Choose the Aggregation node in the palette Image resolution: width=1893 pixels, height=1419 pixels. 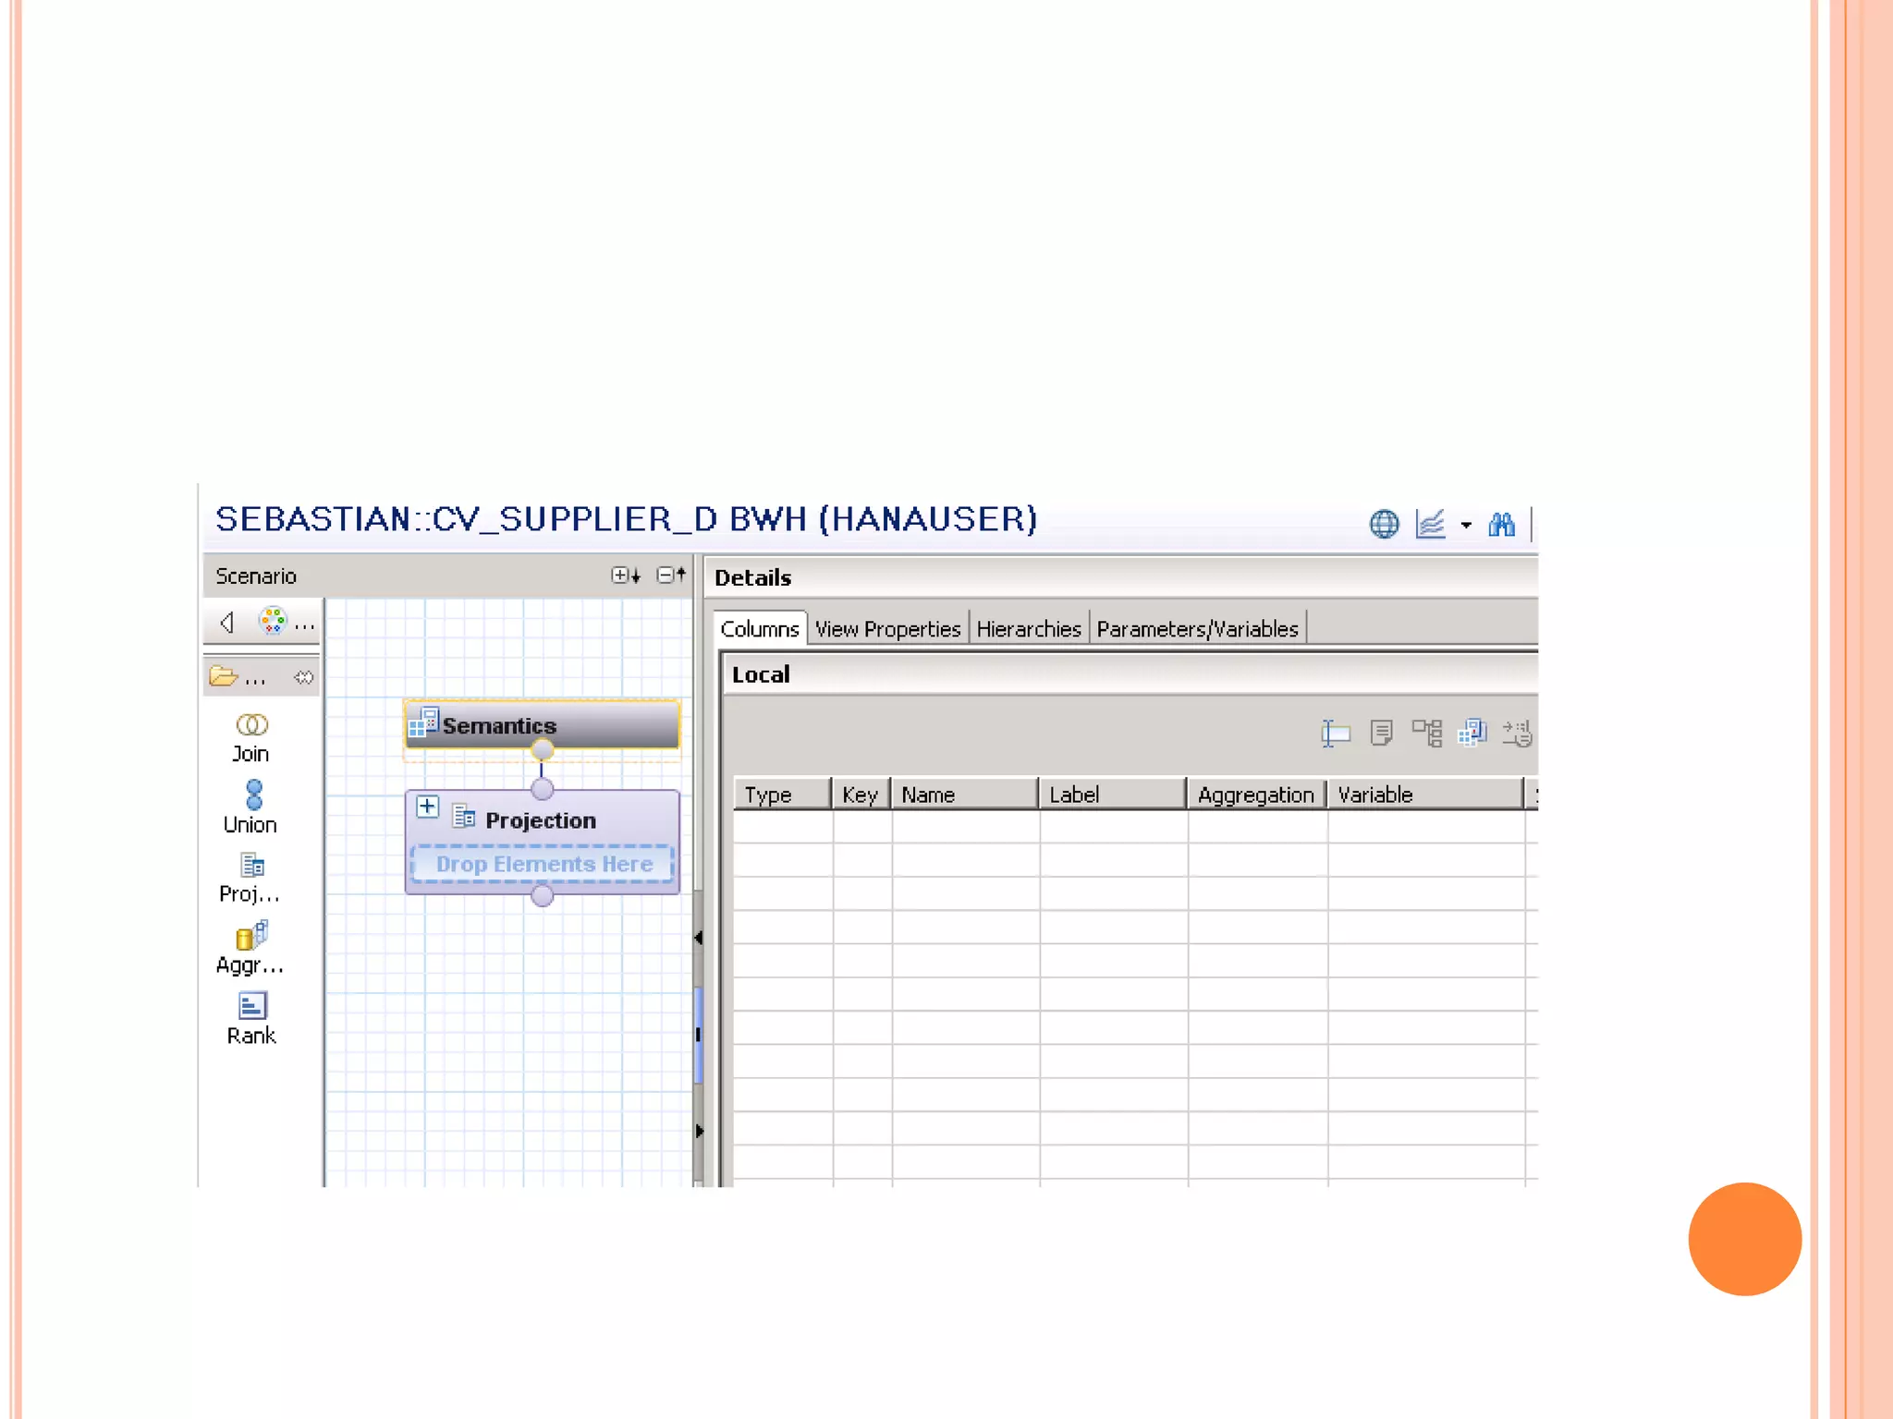pos(250,949)
